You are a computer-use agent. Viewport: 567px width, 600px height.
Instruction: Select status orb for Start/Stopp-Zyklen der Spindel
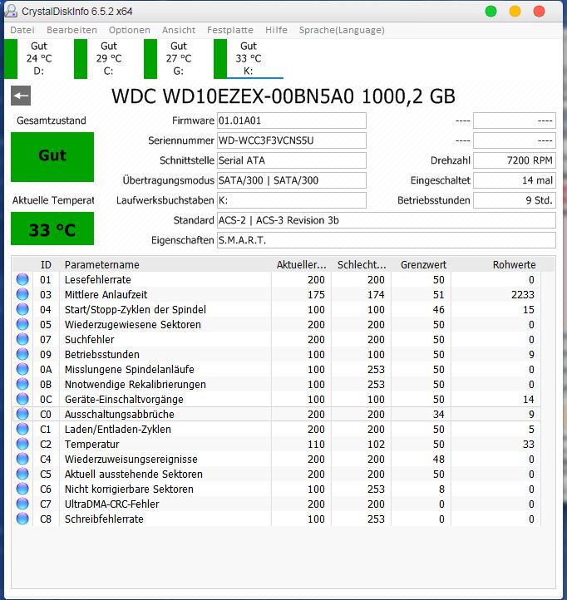22,309
